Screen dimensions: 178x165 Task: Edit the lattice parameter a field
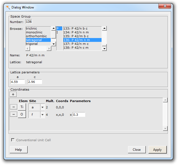coord(17,82)
